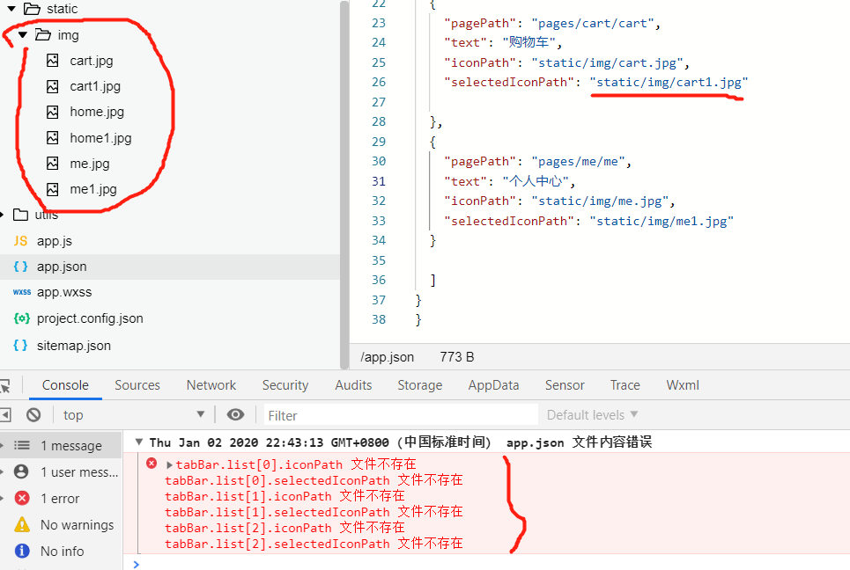Switch to the Storage tab

click(419, 385)
